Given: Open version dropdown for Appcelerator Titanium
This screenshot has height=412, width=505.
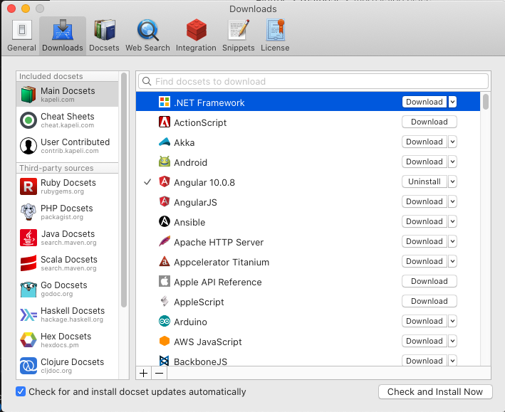Looking at the screenshot, I should point(452,261).
